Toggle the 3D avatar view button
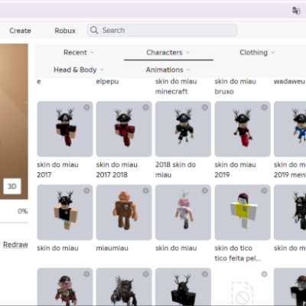This screenshot has height=306, width=306. click(x=12, y=186)
